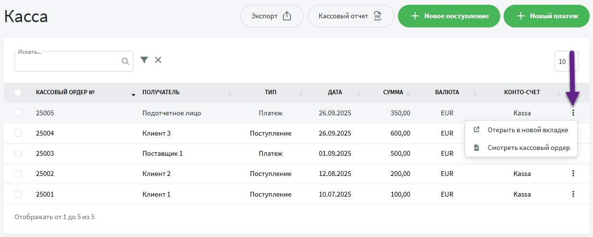
Task: Sort the Получатель column
Action: pos(229,93)
